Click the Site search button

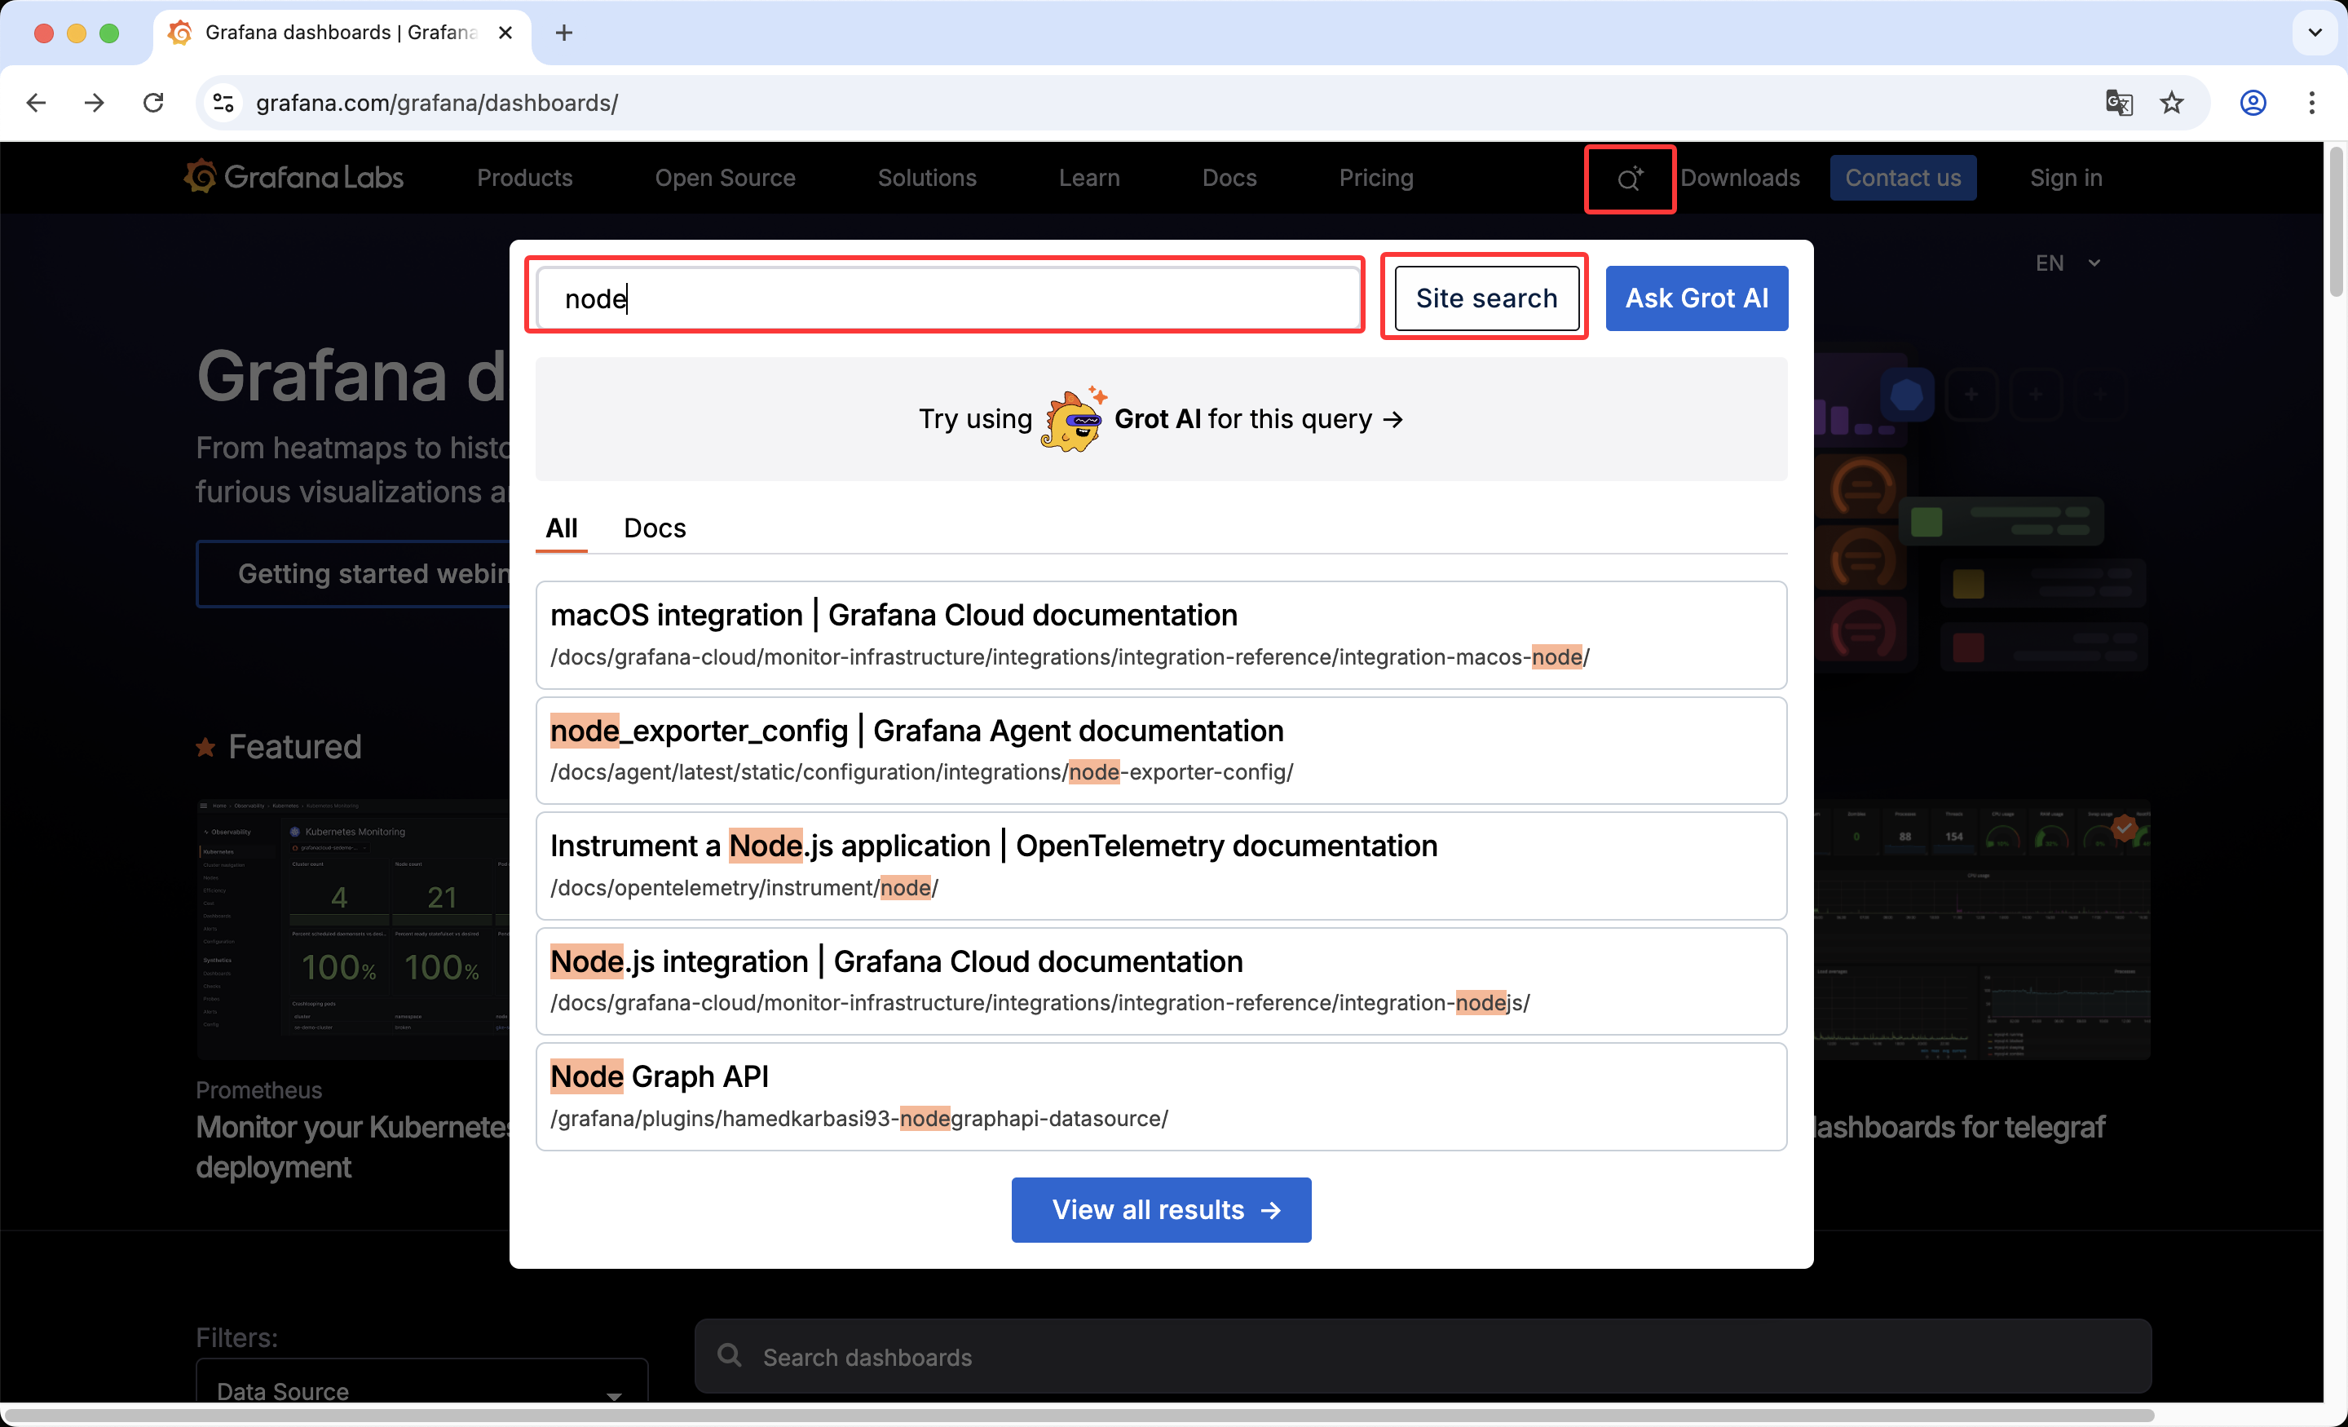1486,298
